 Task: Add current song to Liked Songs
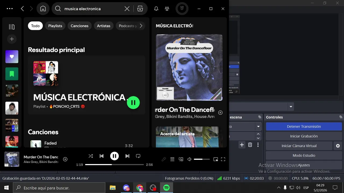[65, 159]
